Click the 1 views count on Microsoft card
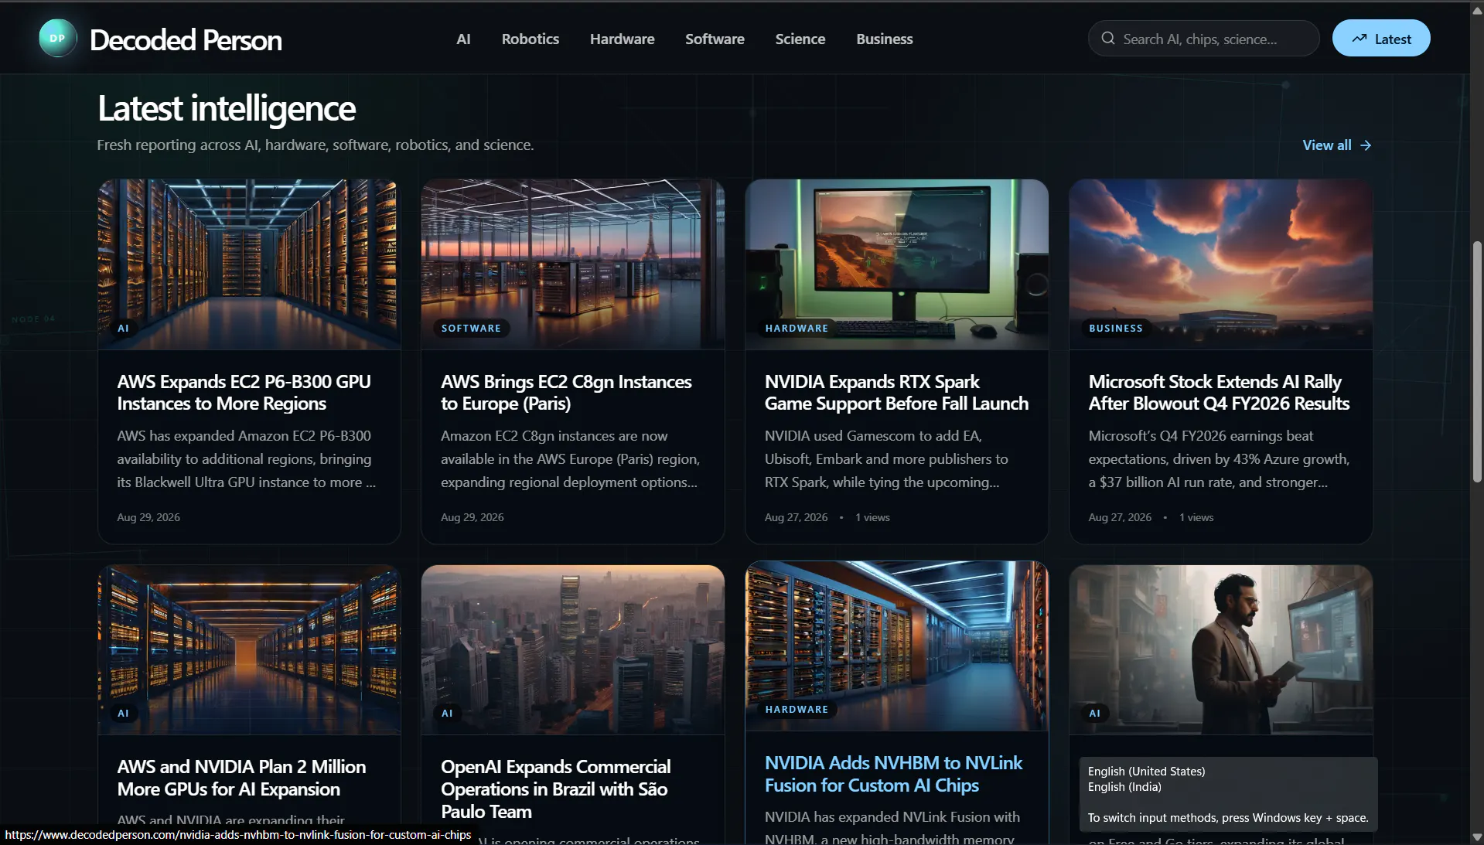The height and width of the screenshot is (845, 1484). point(1196,517)
